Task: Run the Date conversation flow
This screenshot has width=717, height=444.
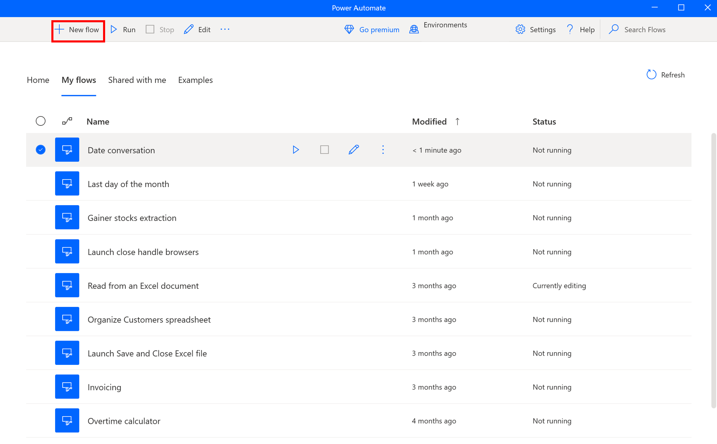Action: pyautogui.click(x=295, y=150)
